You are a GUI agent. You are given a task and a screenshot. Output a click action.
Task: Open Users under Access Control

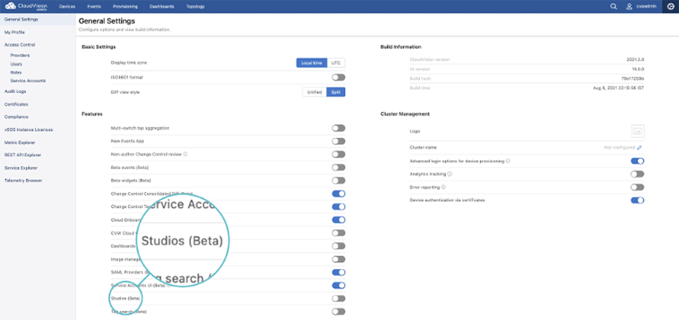point(16,64)
